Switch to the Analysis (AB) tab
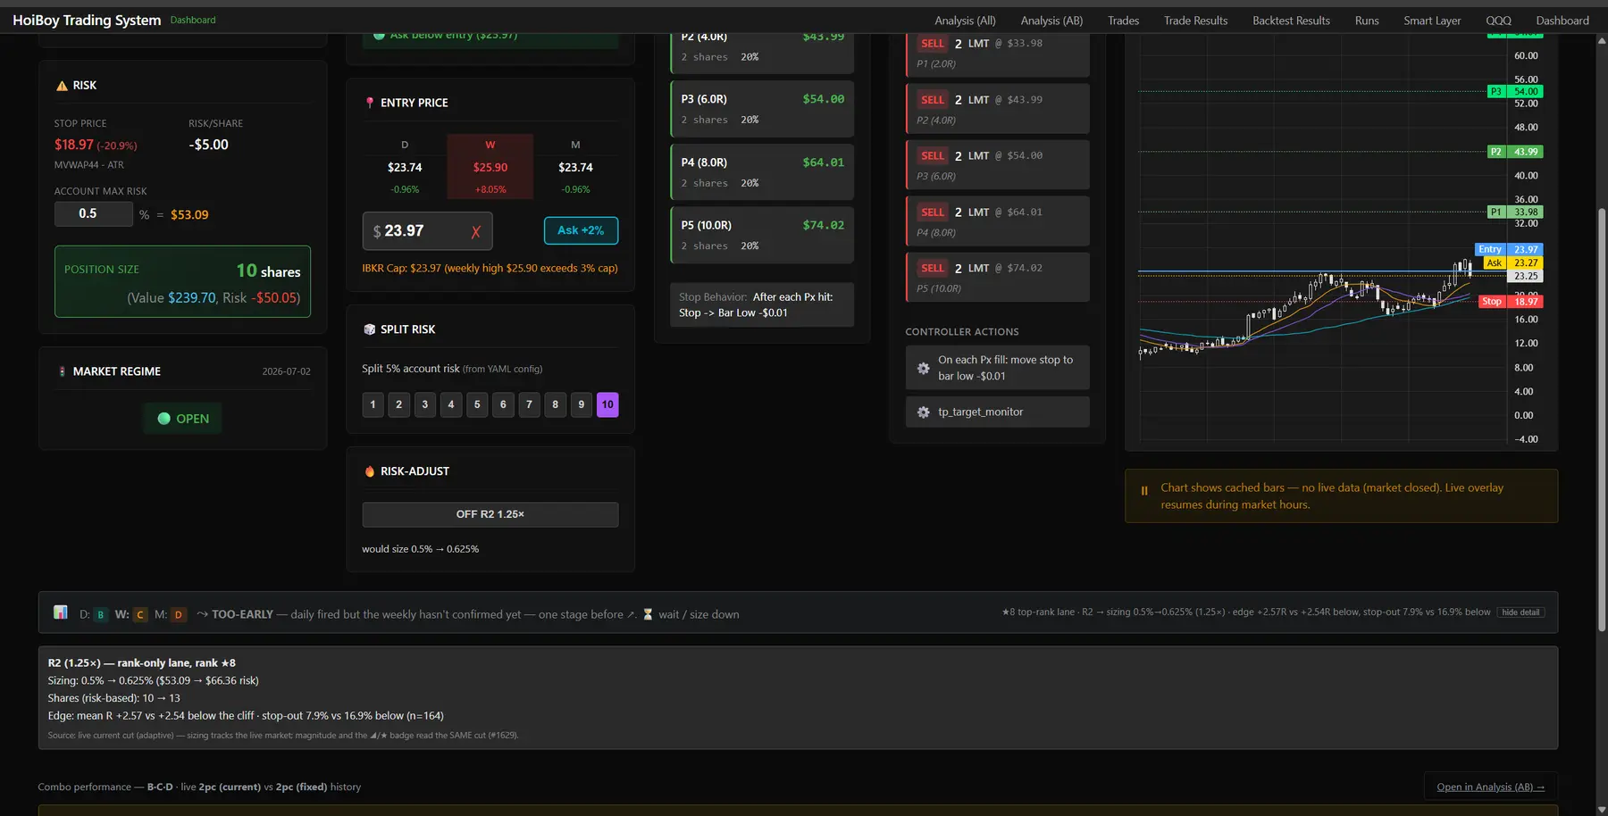Viewport: 1608px width, 816px height. (x=1051, y=21)
